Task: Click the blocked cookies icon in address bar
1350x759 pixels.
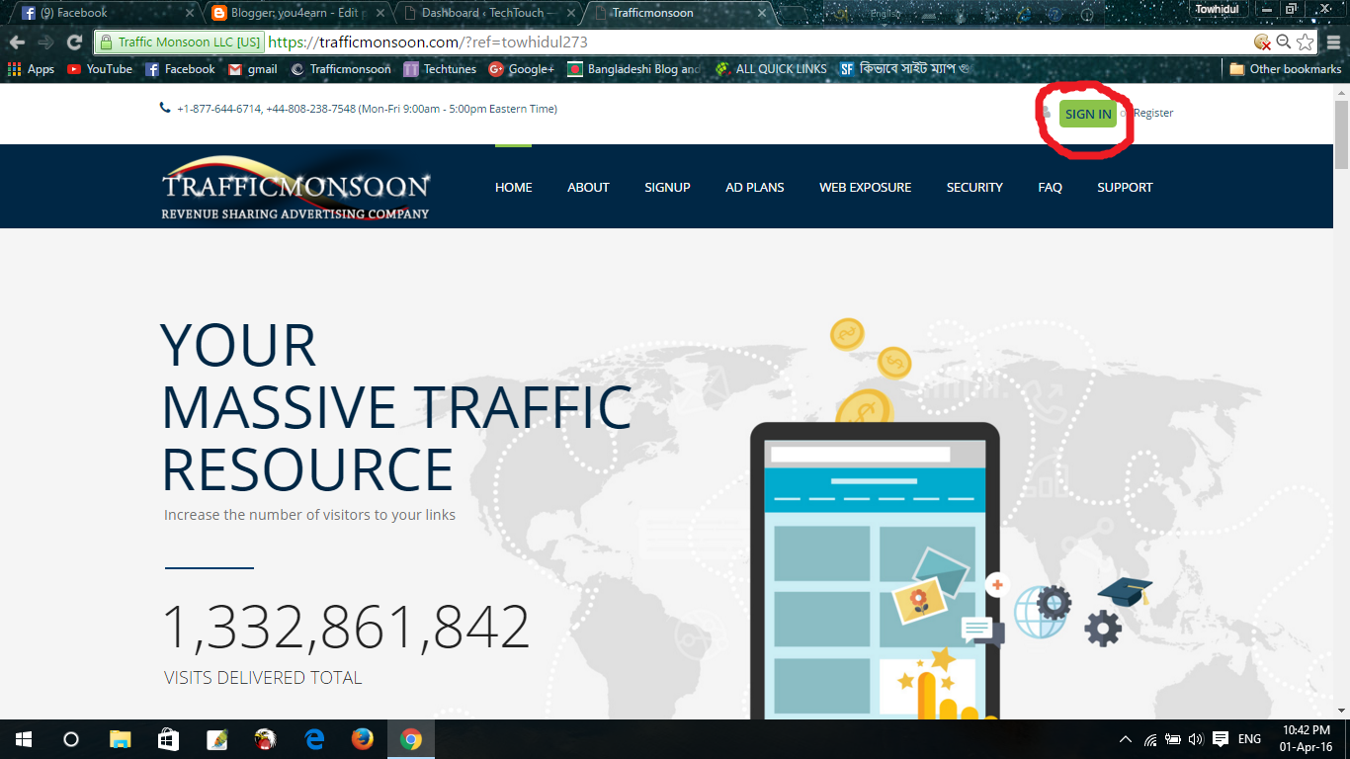Action: coord(1262,42)
